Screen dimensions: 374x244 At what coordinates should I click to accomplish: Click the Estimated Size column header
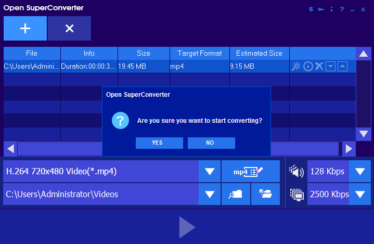tap(259, 53)
